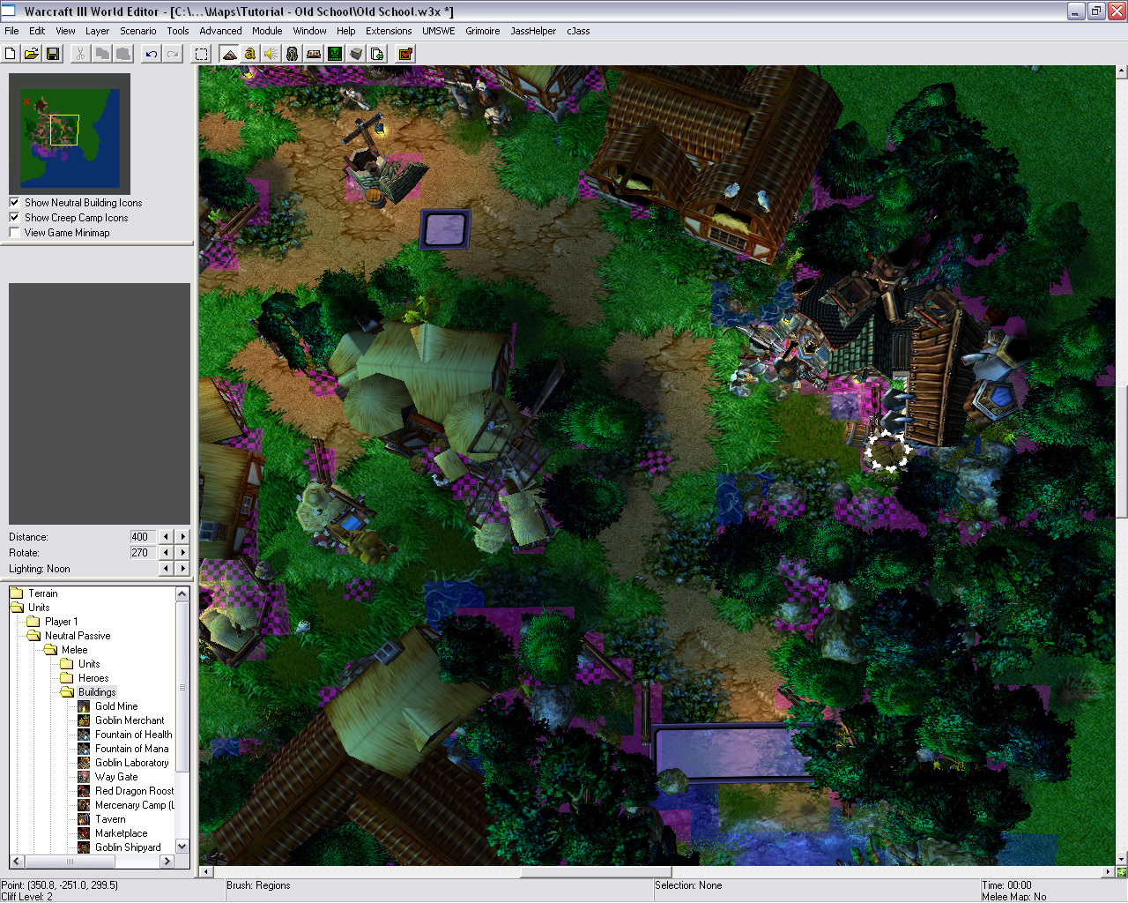Undo the last action via toolbar arrow

(152, 54)
